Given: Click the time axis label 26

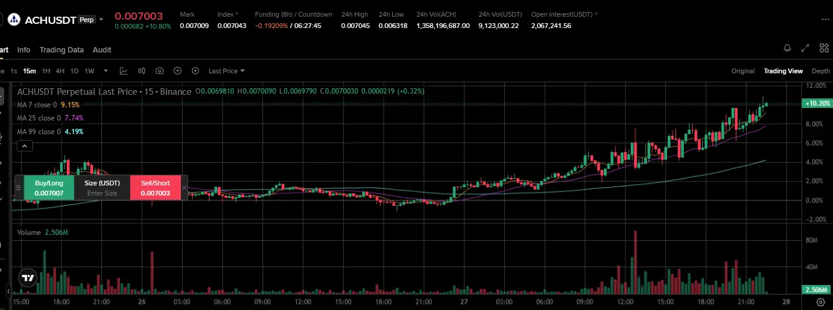Looking at the screenshot, I should pos(141,302).
